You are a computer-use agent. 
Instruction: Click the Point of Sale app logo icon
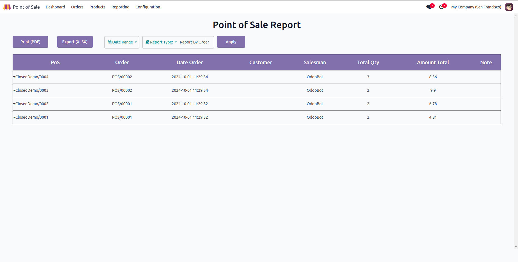[7, 7]
